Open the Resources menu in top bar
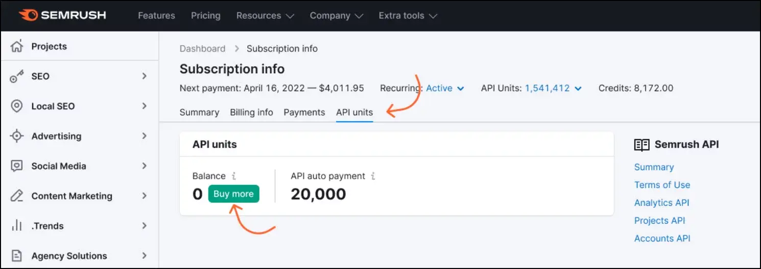This screenshot has width=761, height=269. 265,16
